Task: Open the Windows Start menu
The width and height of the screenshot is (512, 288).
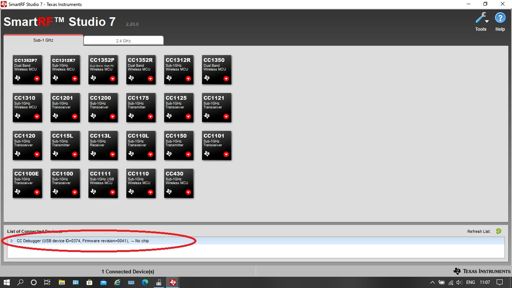Action: click(7, 282)
